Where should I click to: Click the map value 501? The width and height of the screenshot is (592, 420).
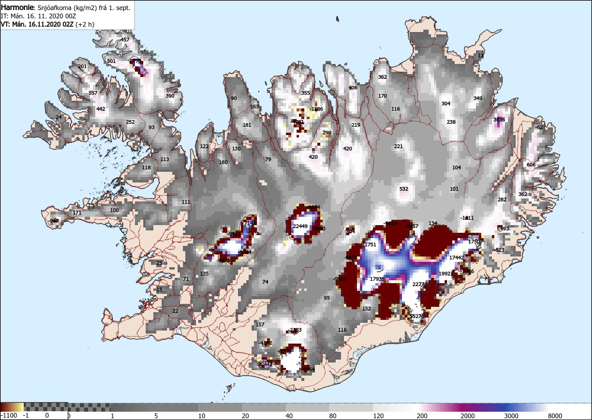tap(111, 61)
